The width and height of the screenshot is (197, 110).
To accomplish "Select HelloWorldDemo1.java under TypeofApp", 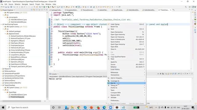I will tap(18, 95).
